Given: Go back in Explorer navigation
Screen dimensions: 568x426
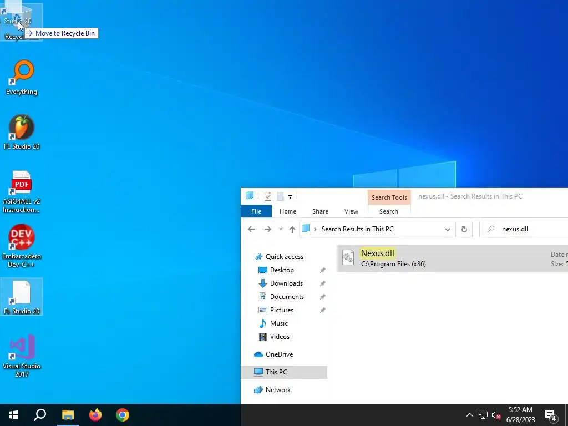Looking at the screenshot, I should [x=251, y=229].
